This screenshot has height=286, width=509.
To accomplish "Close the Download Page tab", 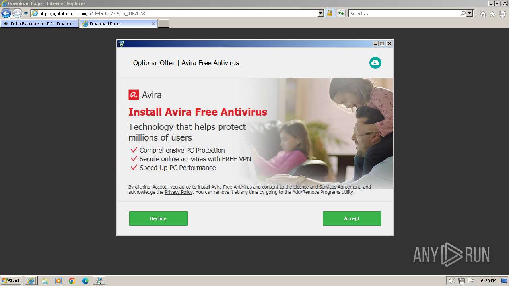I will pos(153,24).
